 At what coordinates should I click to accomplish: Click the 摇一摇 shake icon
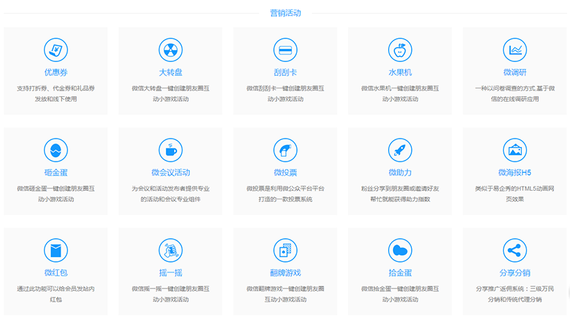[170, 250]
